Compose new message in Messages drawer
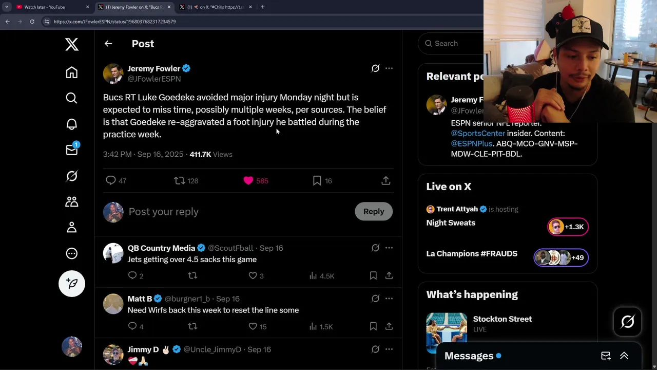 [x=606, y=356]
